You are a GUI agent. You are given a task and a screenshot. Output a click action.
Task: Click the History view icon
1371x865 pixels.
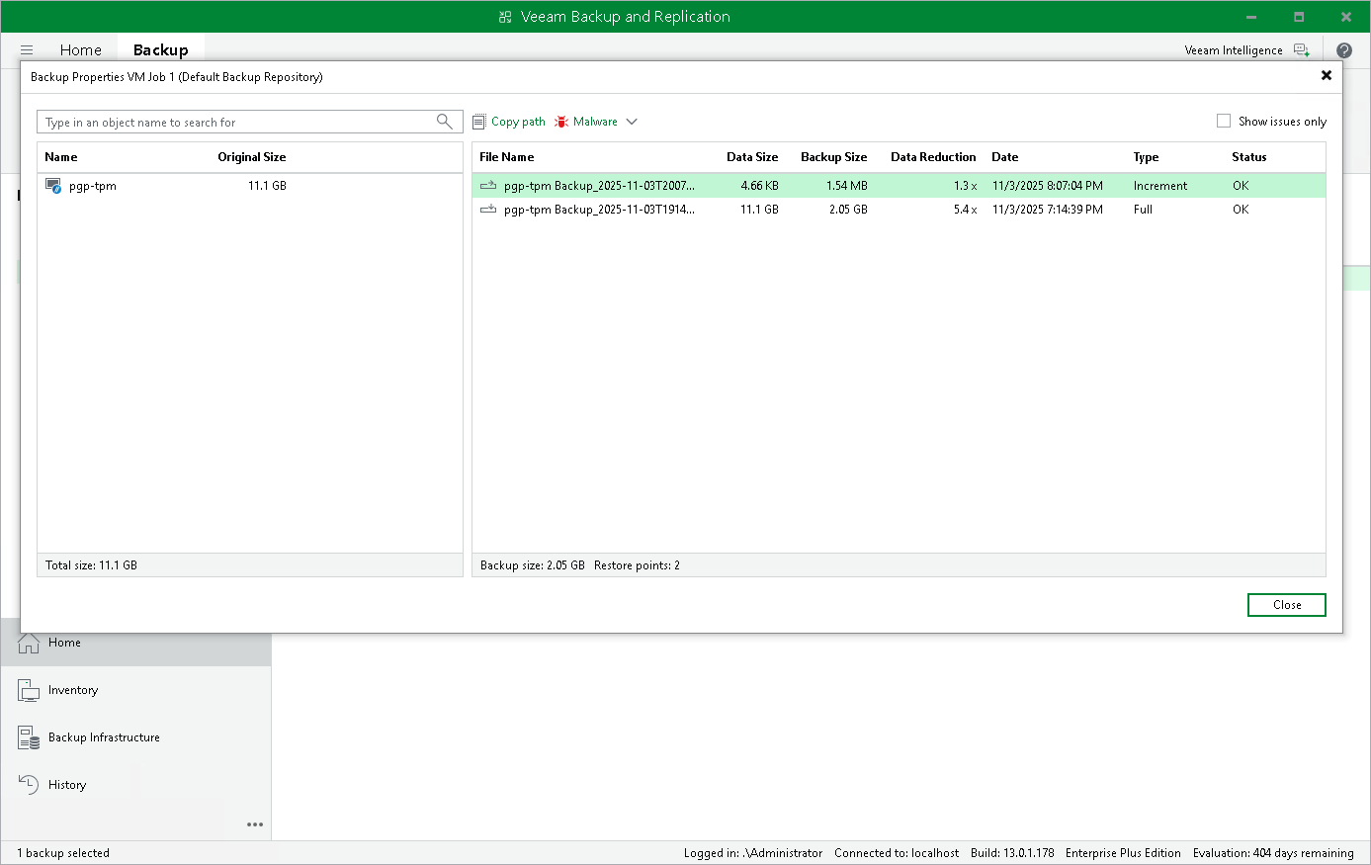point(29,785)
